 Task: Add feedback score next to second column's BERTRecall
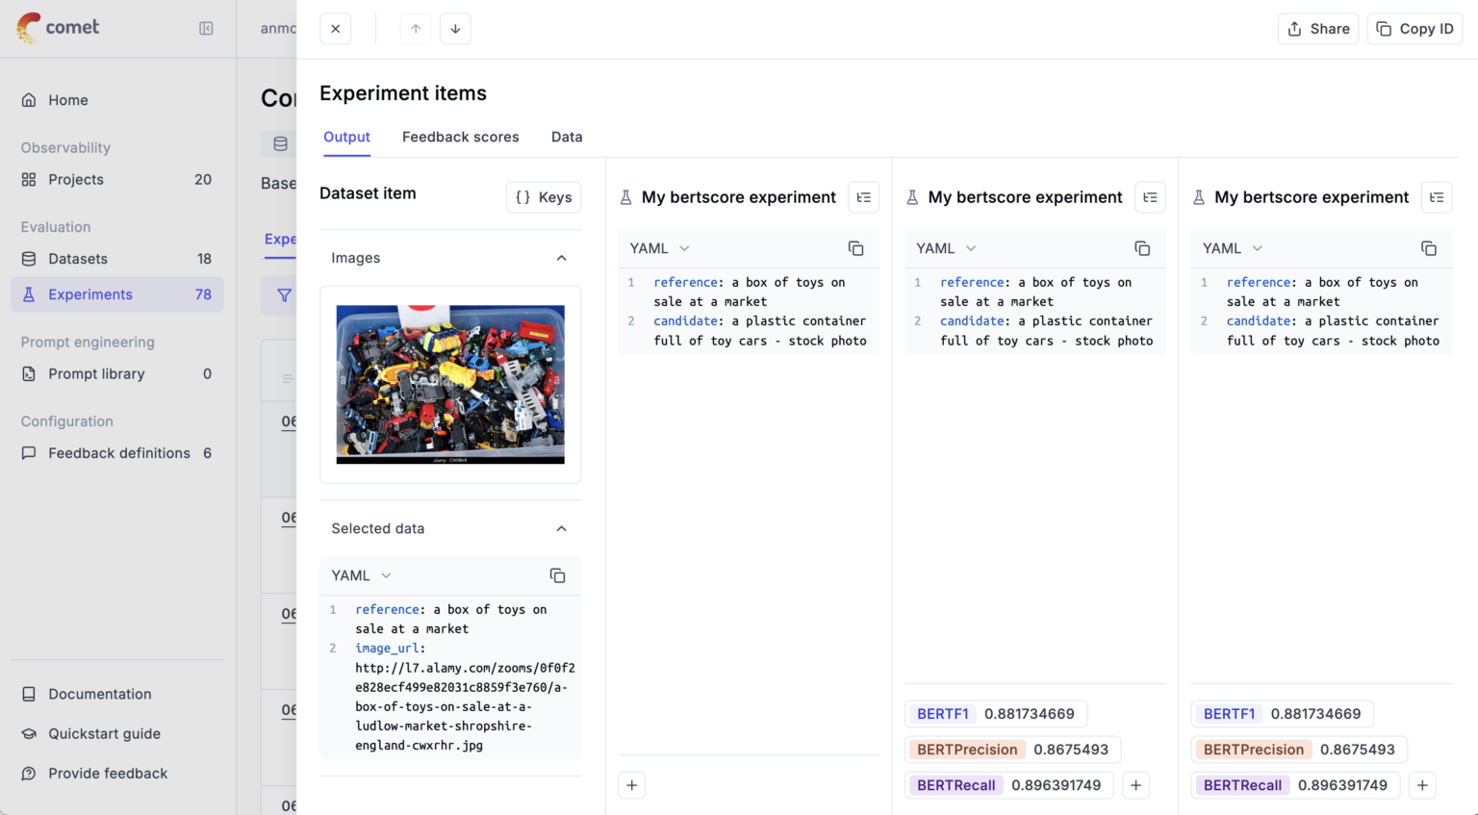click(1135, 785)
